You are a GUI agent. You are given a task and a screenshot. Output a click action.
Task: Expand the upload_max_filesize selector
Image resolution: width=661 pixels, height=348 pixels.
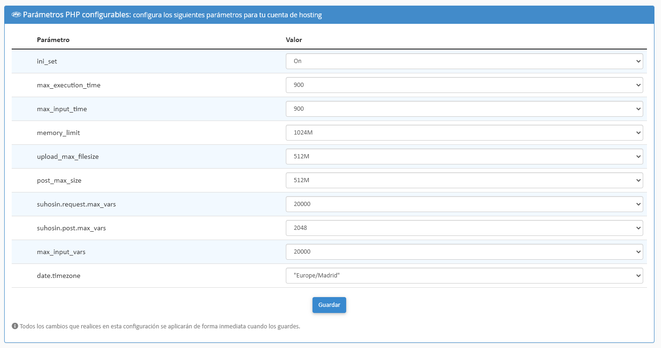464,156
